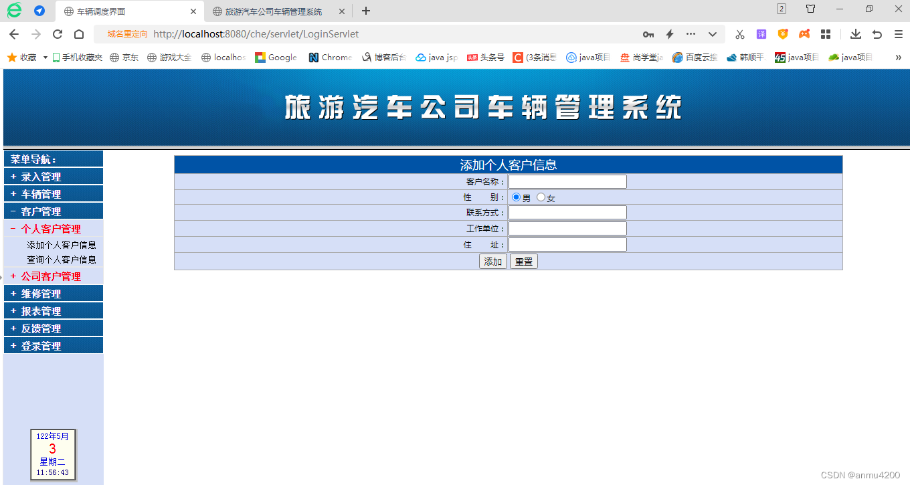Click the green browser logo icon
This screenshot has width=910, height=485.
pos(14,10)
